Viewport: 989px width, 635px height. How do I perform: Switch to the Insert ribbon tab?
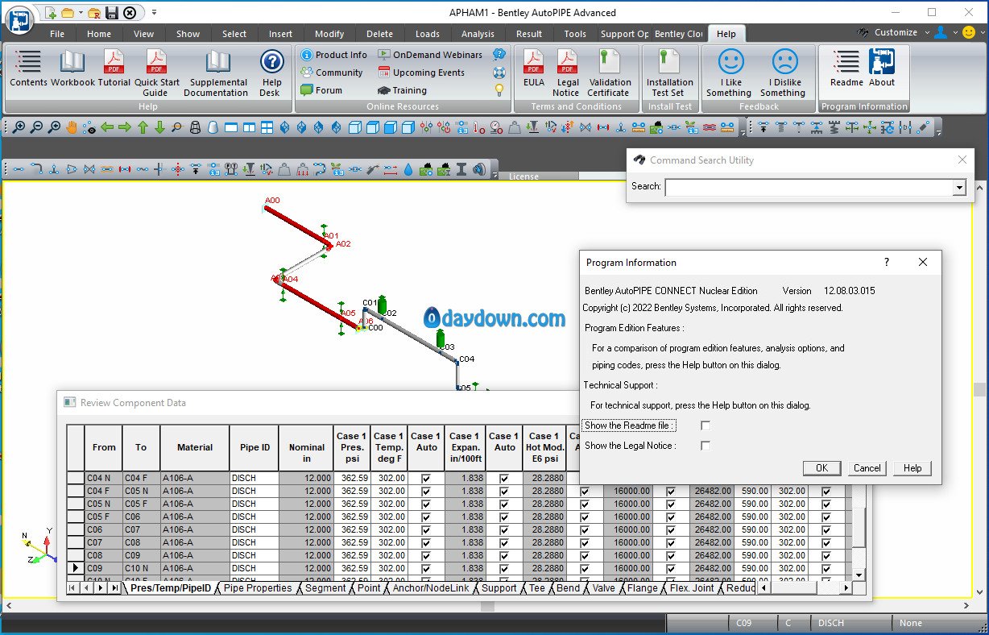[x=281, y=34]
